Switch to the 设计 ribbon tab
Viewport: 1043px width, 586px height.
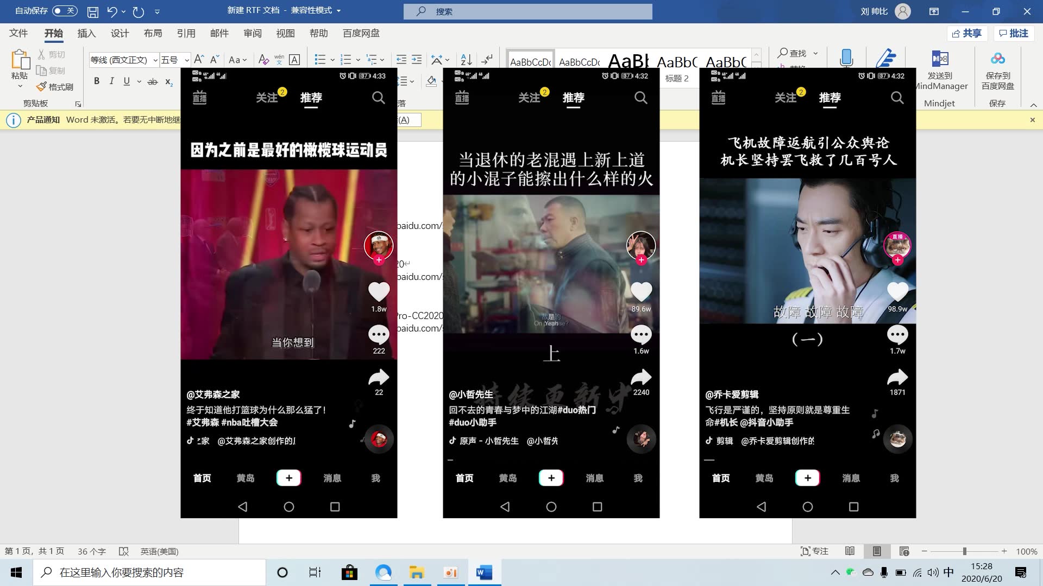pos(120,33)
